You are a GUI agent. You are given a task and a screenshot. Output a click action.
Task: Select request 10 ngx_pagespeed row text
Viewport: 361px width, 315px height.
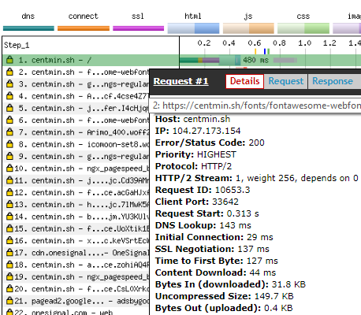(82, 169)
